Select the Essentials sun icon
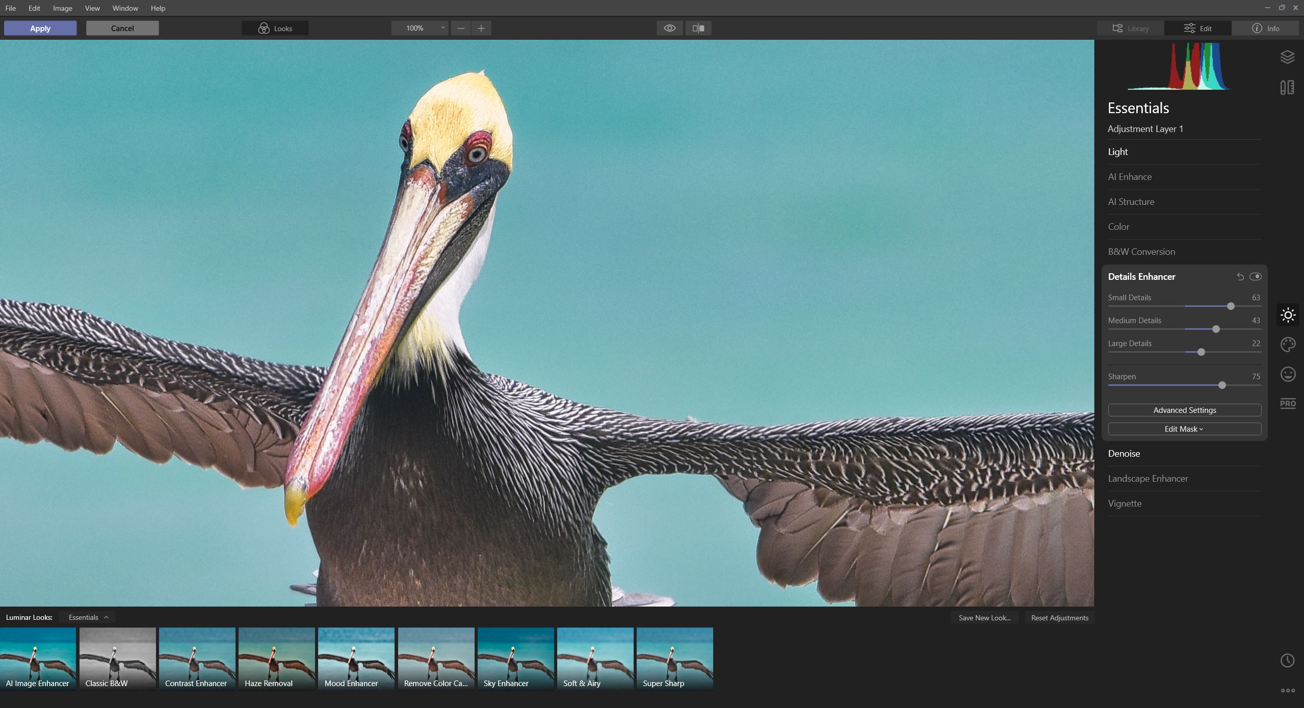The width and height of the screenshot is (1304, 708). (x=1287, y=314)
